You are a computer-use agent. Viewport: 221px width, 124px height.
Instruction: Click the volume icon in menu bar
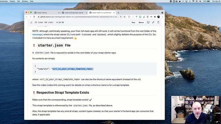[200, 1]
